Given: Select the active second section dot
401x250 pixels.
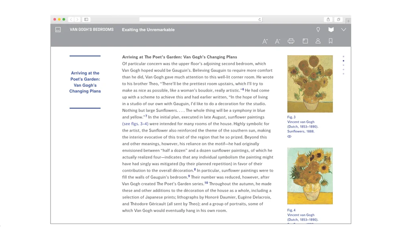Looking at the screenshot, I should (344, 61).
